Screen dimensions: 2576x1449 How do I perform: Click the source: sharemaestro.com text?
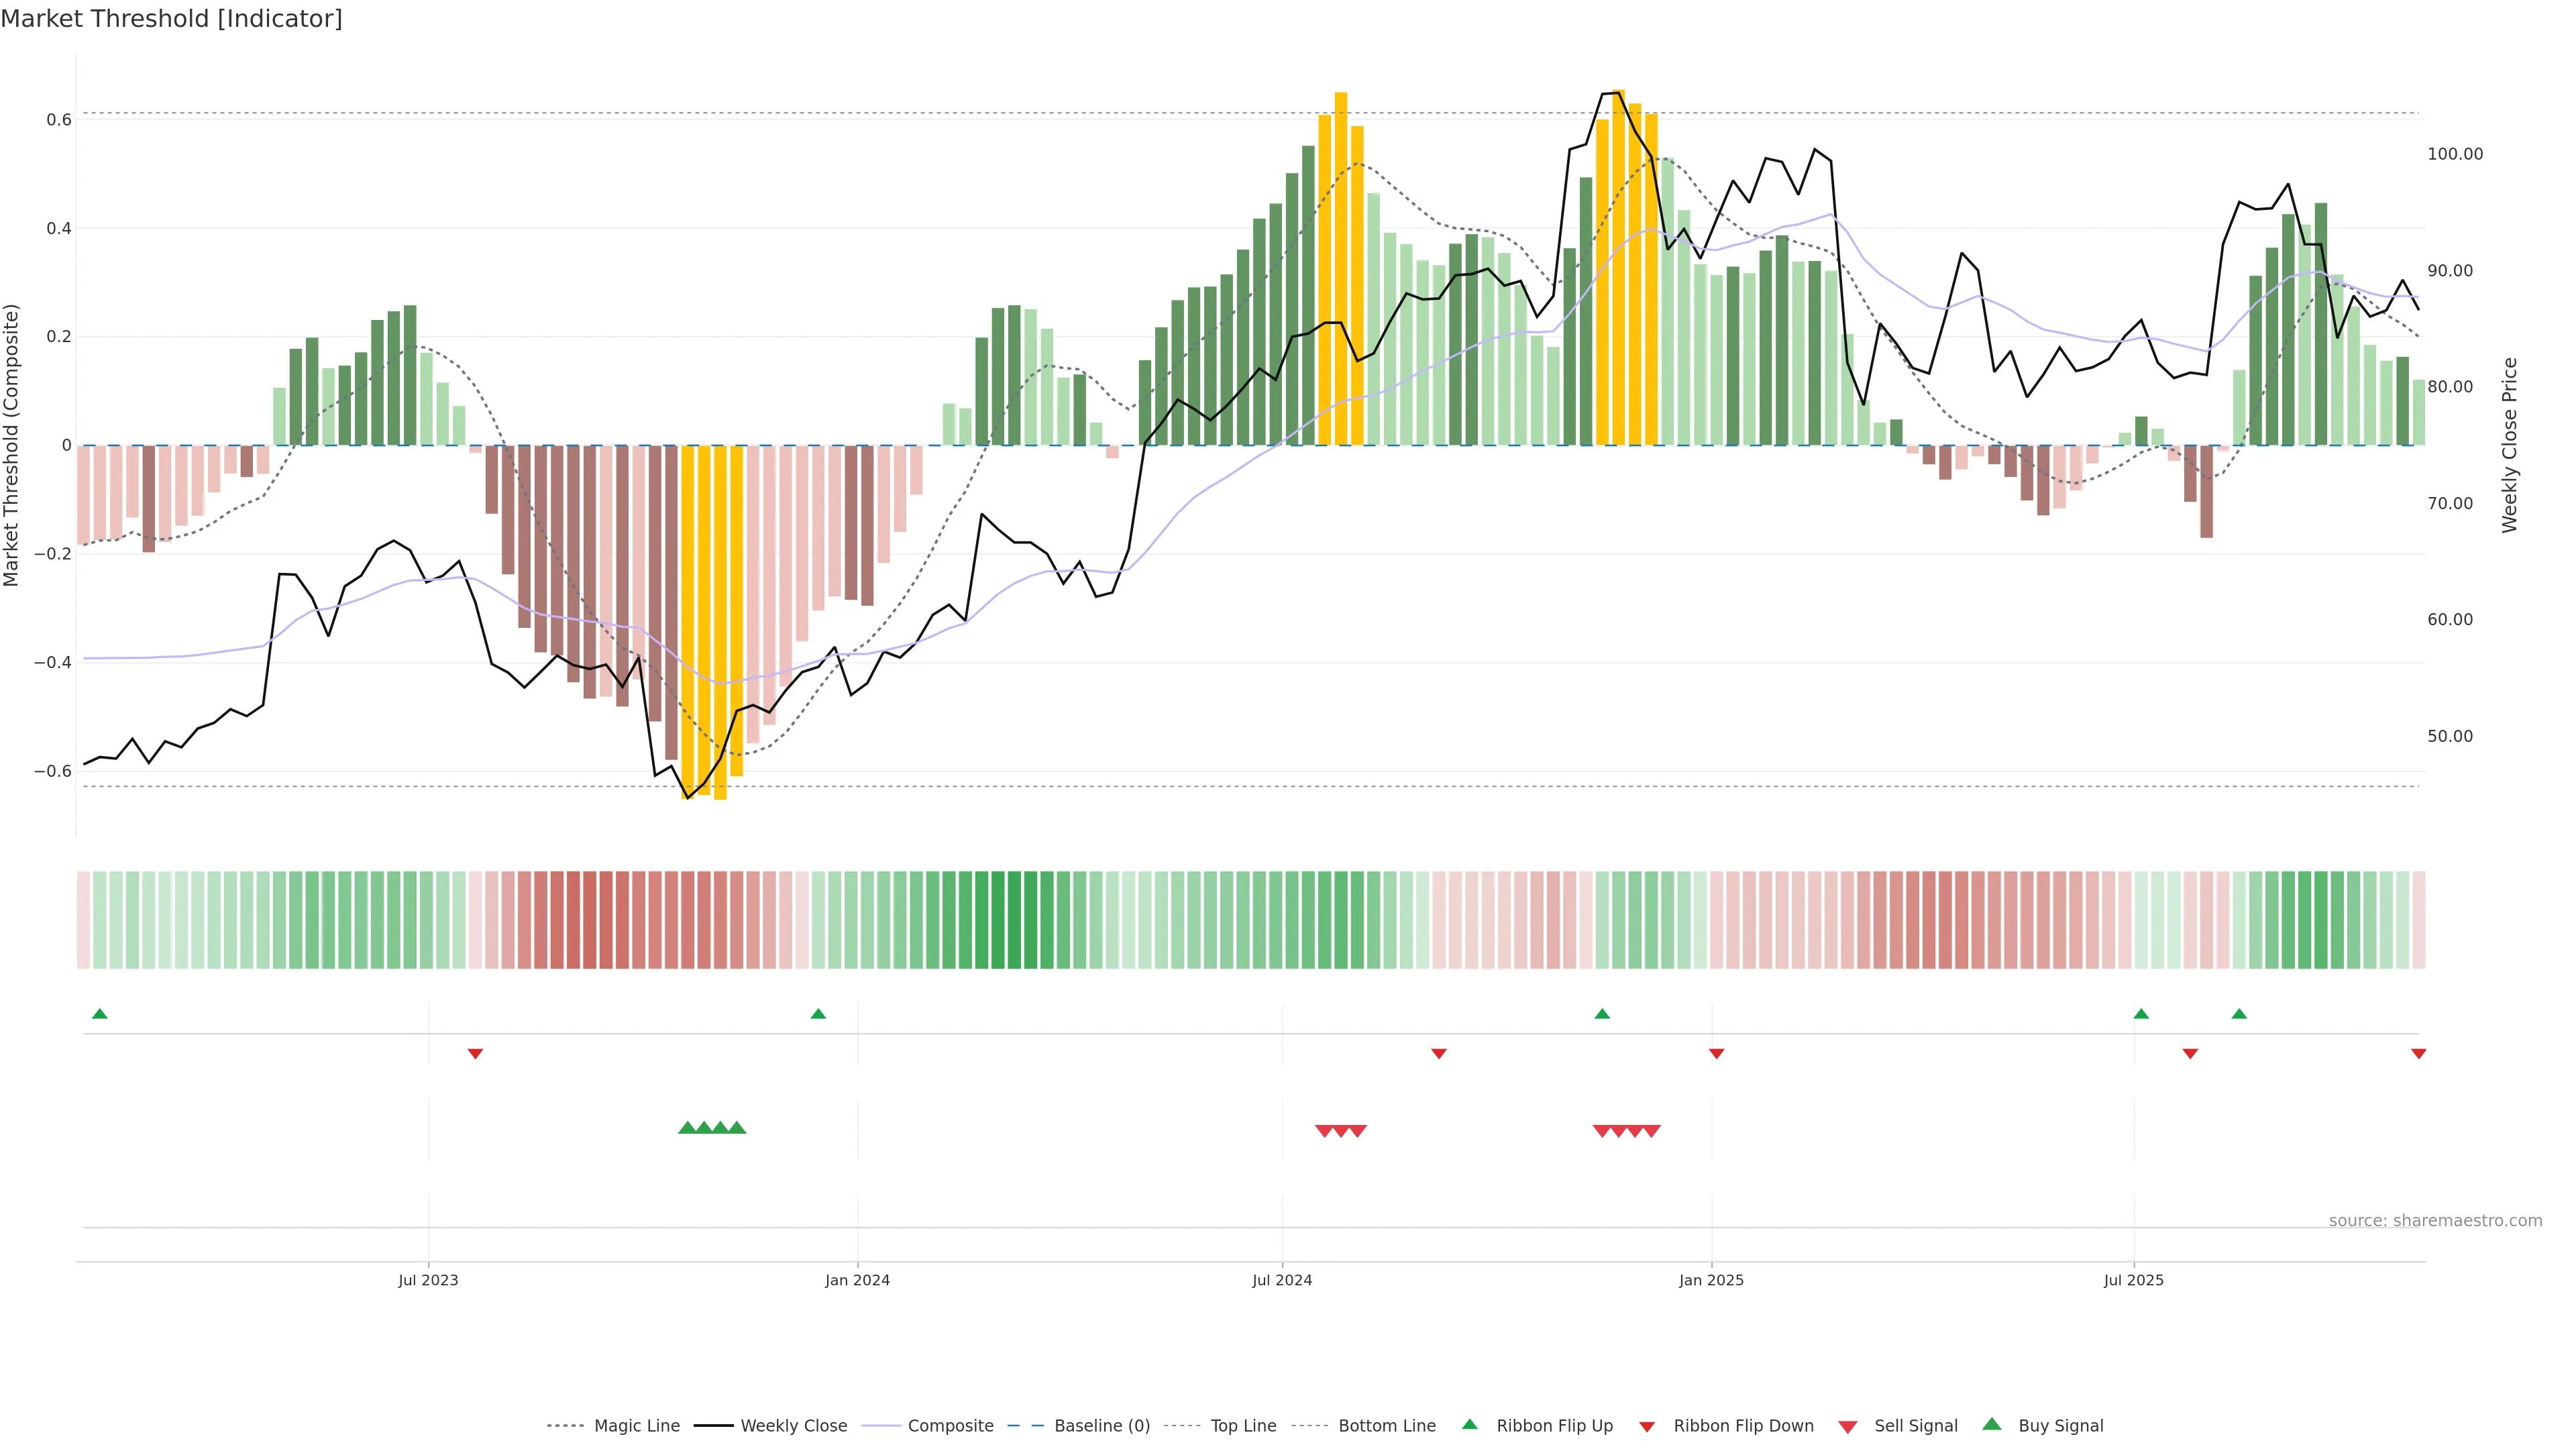coord(2435,1221)
